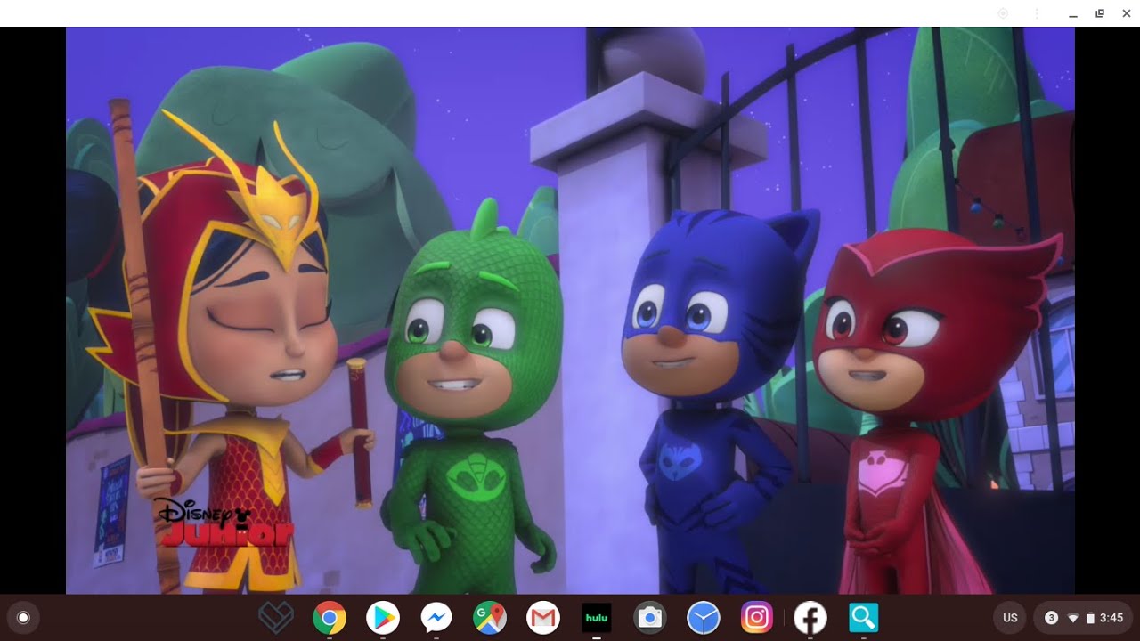Viewport: 1140px width, 641px height.
Task: Open Wi-Fi status in system tray
Action: 1073,618
